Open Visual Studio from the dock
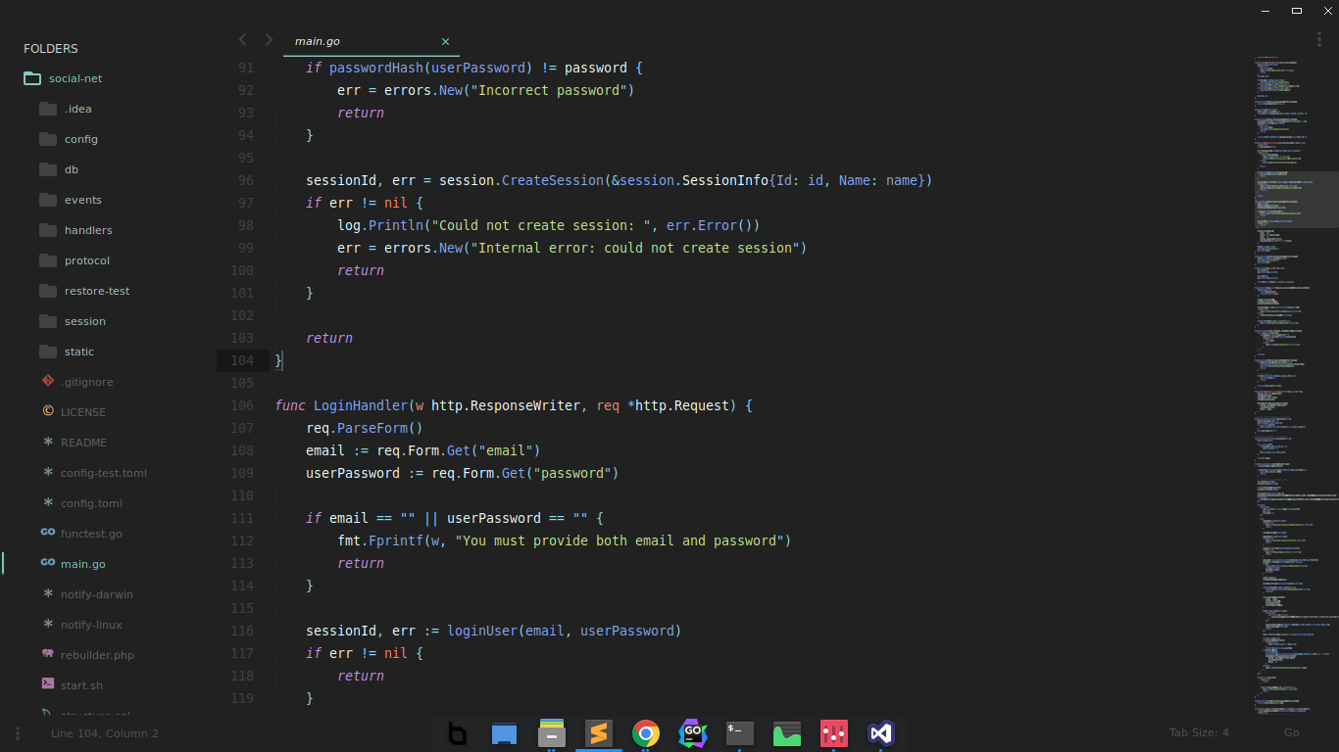 point(881,733)
